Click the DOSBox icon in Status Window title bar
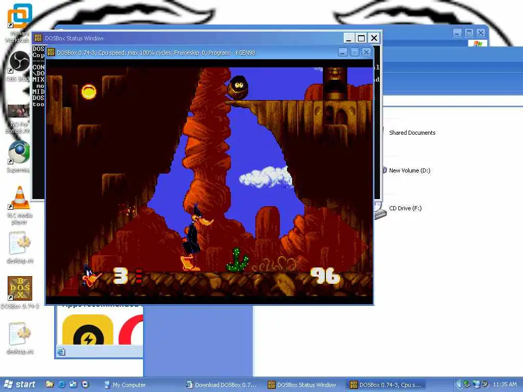 click(38, 38)
